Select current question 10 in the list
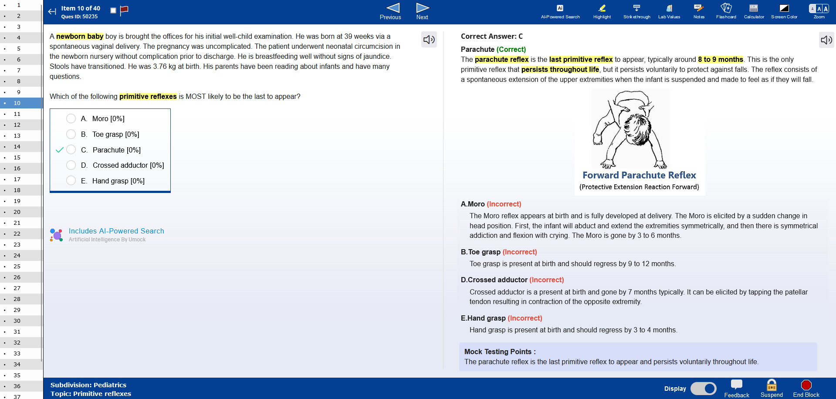836x399 pixels. [21, 103]
